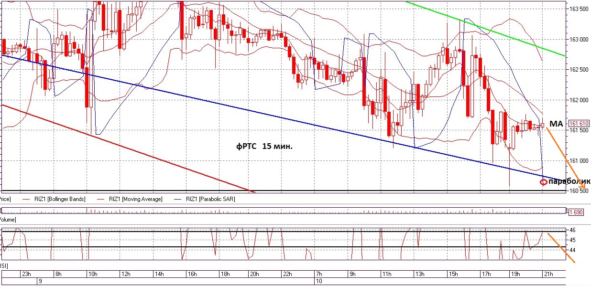
Task: Click the current price tag 161 610
Action: [x=579, y=123]
